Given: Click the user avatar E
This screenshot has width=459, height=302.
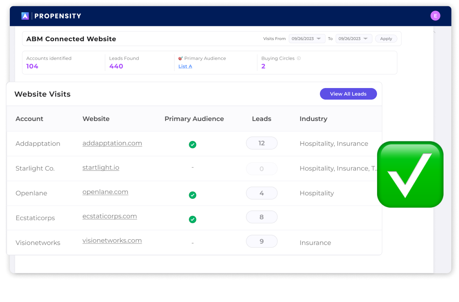Looking at the screenshot, I should (435, 15).
